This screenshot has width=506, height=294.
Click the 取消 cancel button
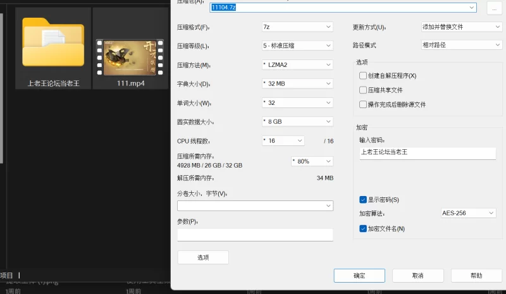[x=417, y=276]
